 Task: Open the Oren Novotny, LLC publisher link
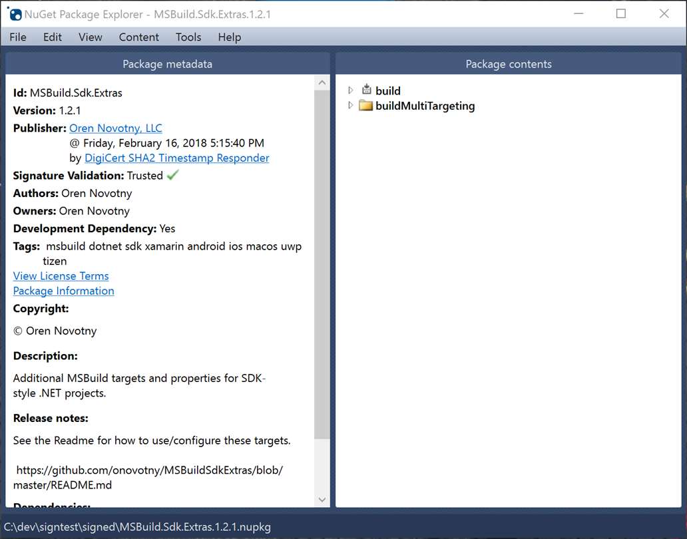click(x=116, y=128)
